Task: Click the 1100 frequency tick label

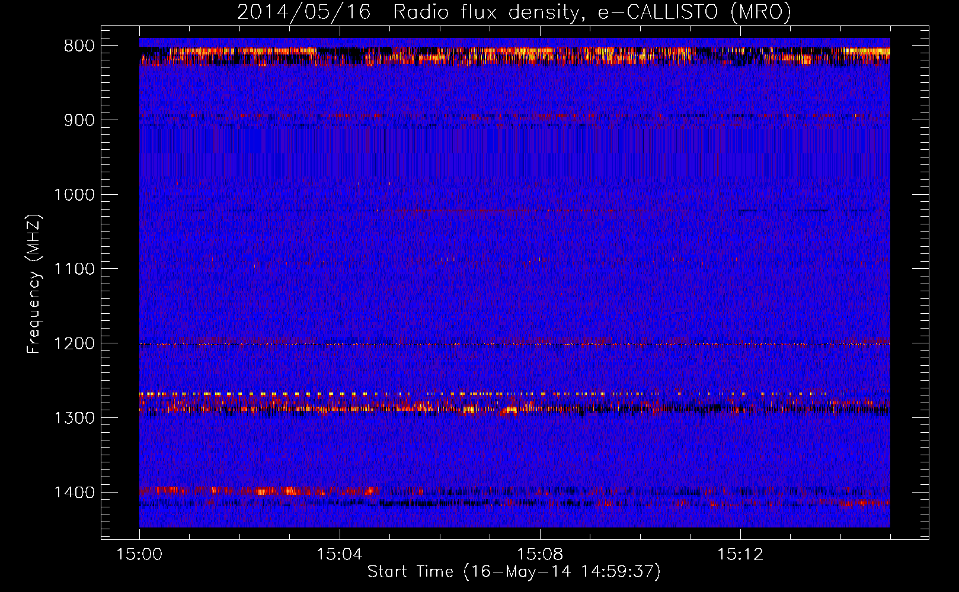Action: [74, 269]
